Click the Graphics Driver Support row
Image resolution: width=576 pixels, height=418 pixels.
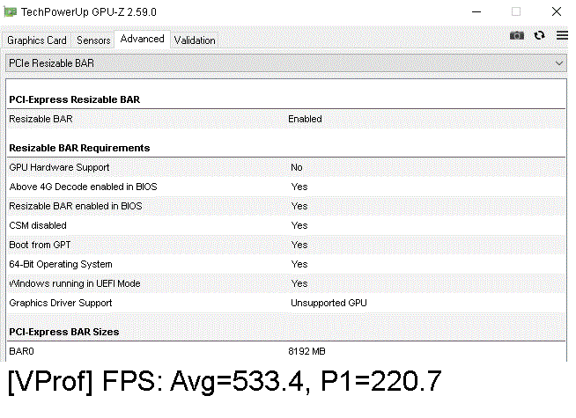tap(287, 303)
